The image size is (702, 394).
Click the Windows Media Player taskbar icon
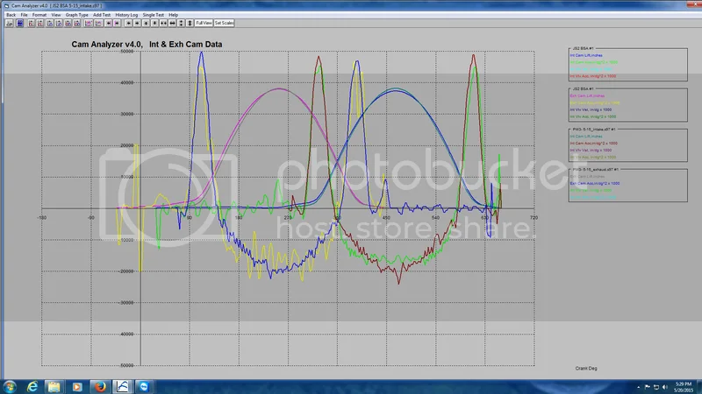tap(77, 385)
